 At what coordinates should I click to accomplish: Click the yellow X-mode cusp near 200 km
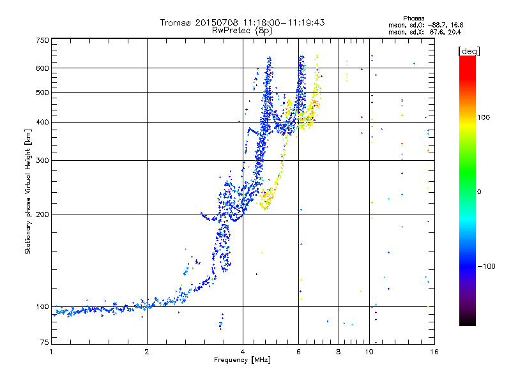tap(266, 201)
